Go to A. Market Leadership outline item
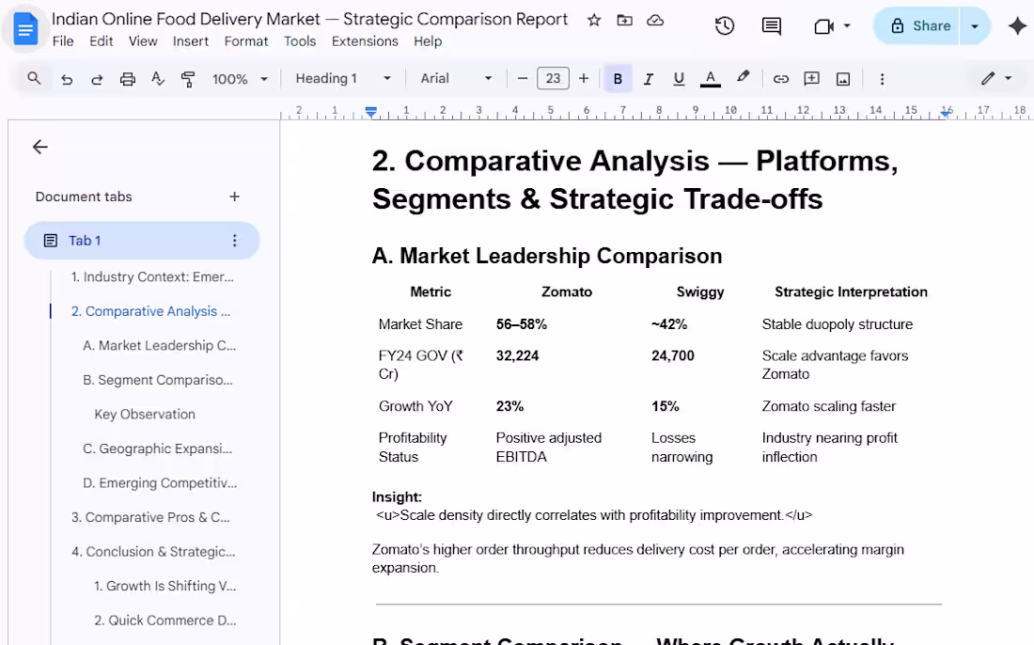 [159, 346]
